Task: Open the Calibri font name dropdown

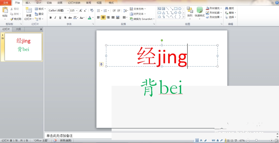Action: coord(68,11)
